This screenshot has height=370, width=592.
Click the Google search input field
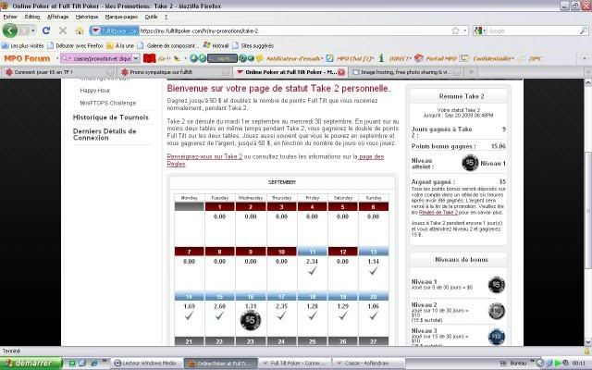point(533,31)
